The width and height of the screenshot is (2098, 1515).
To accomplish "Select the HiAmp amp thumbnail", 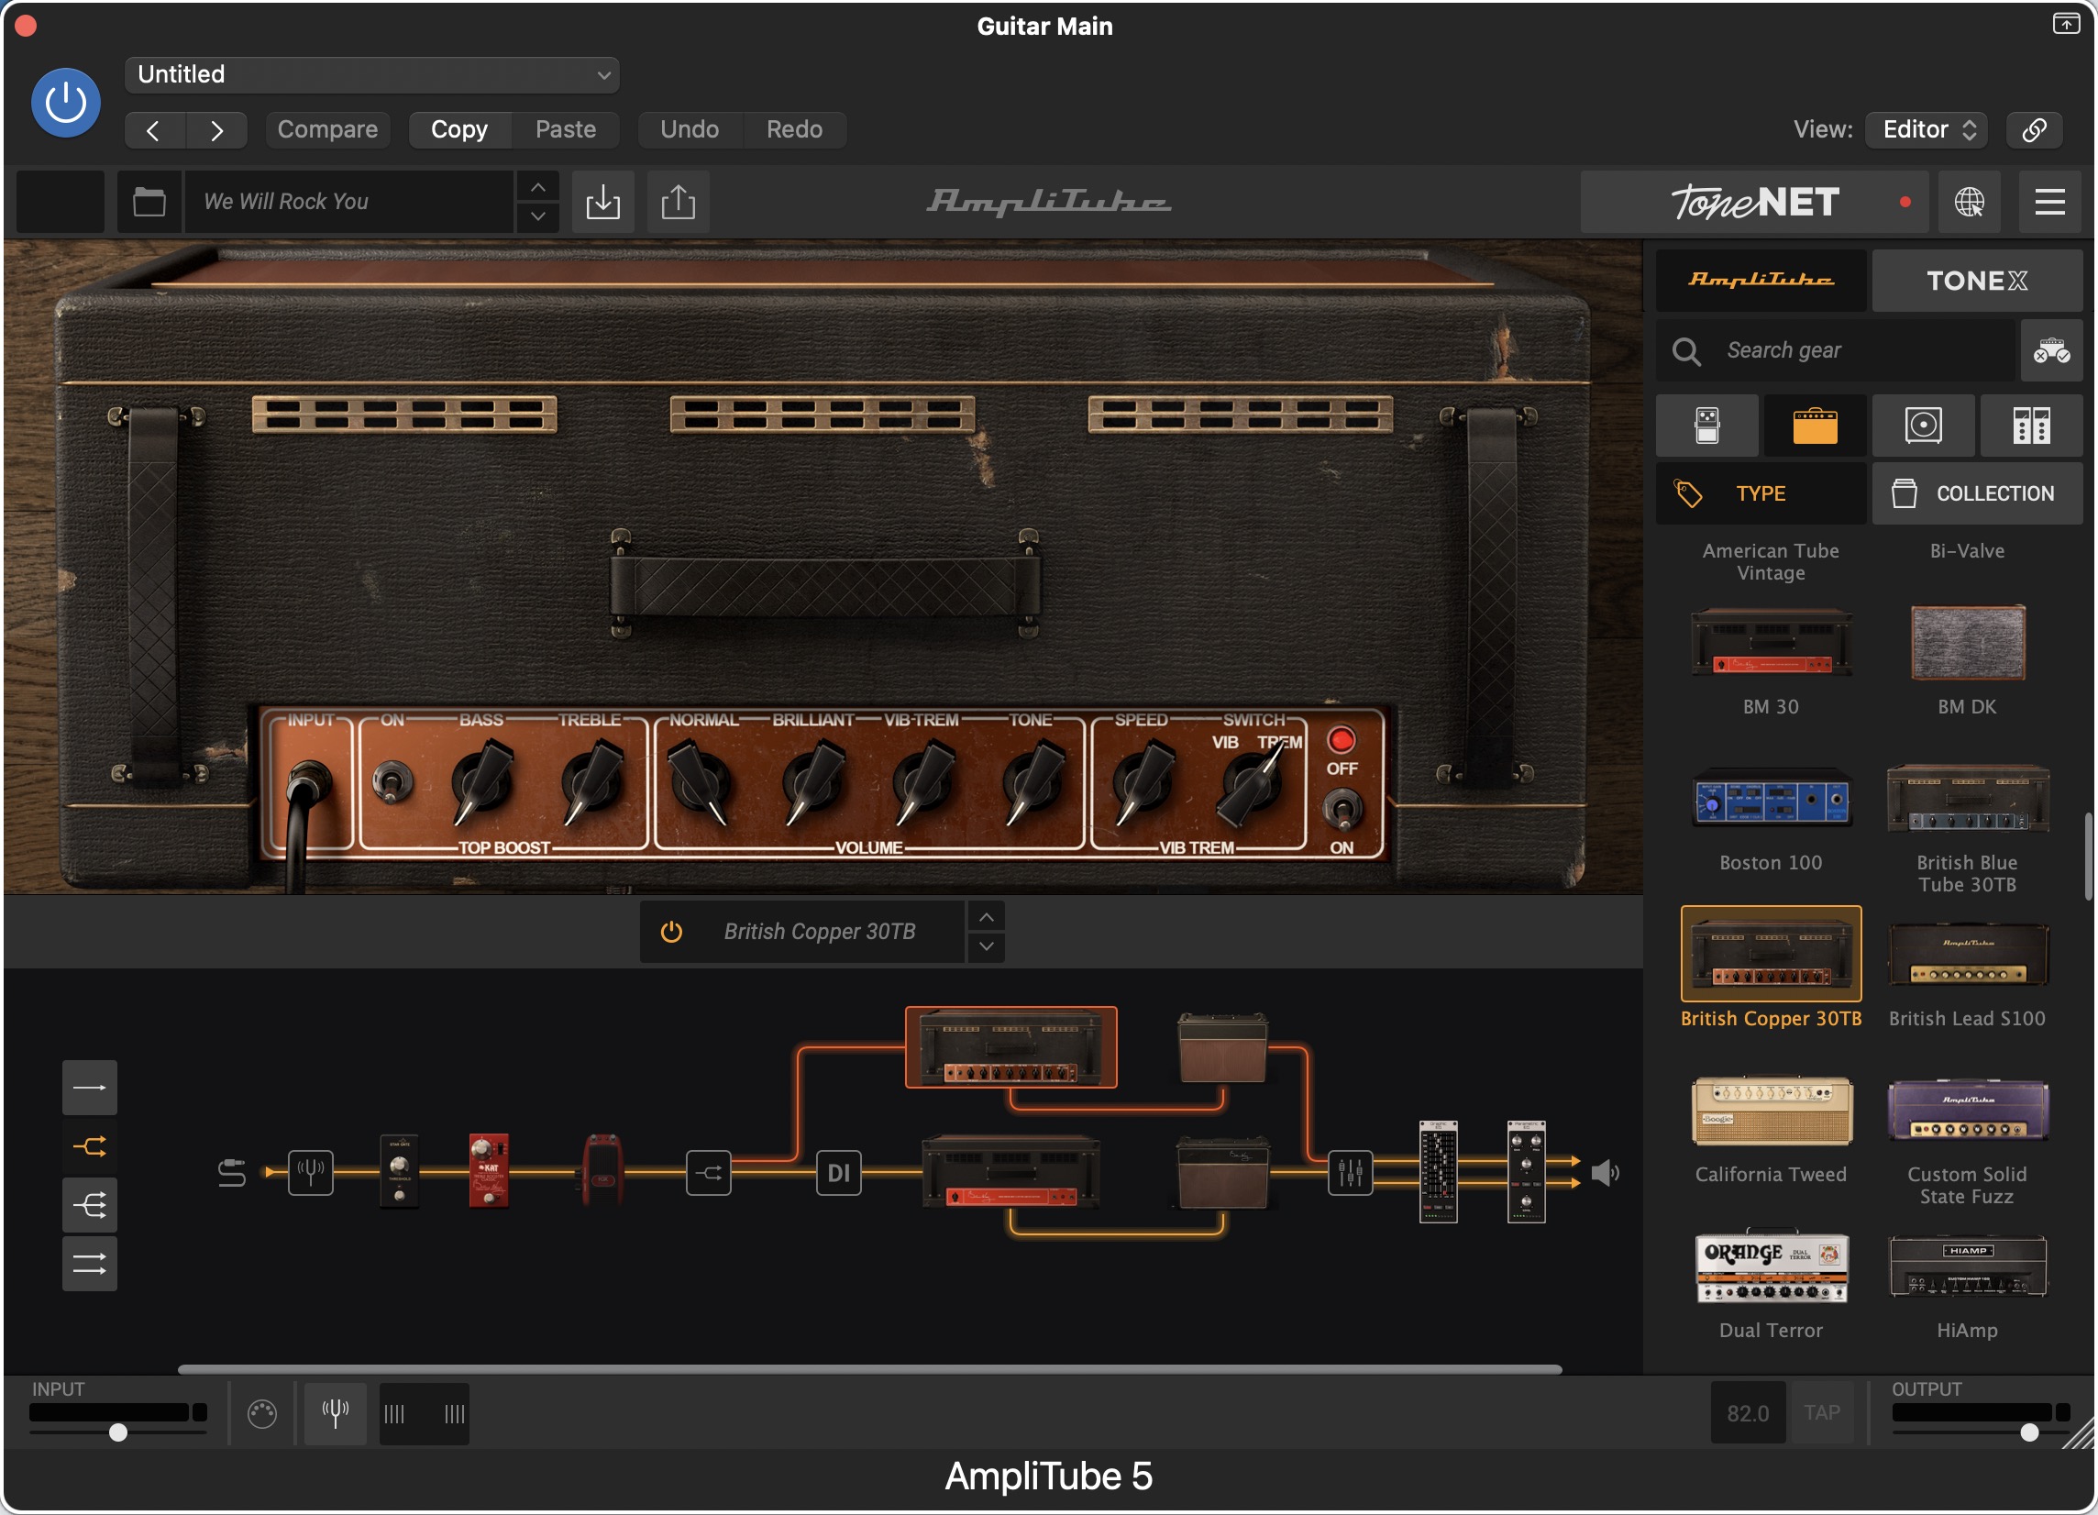I will [1968, 1266].
